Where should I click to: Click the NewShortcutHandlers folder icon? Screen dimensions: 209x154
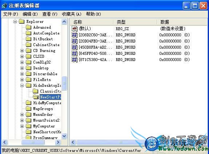coord(28,132)
